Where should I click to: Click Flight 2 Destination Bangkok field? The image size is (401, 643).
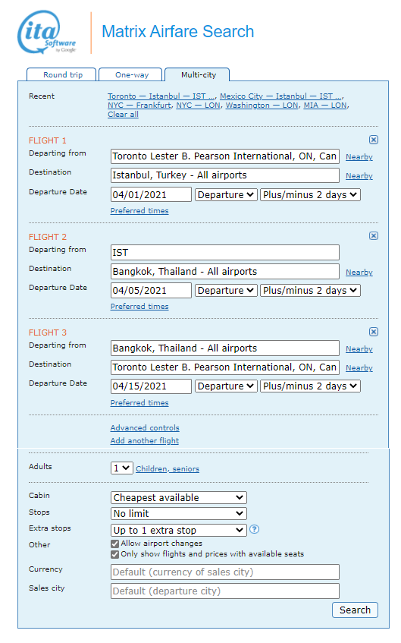(225, 272)
